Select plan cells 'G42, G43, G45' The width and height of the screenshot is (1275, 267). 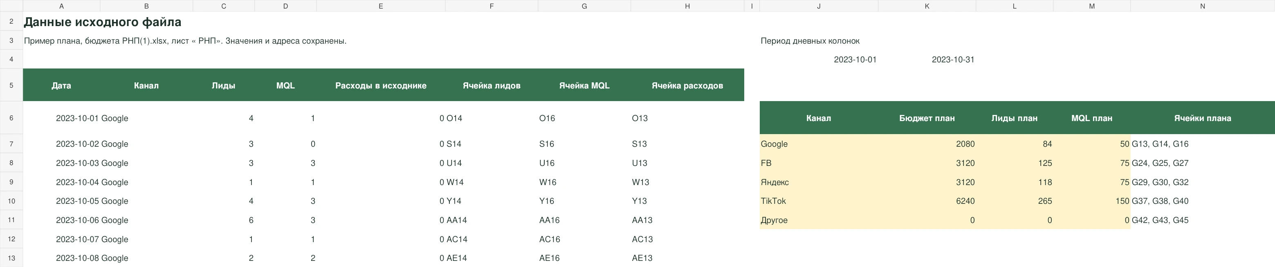pos(1202,220)
